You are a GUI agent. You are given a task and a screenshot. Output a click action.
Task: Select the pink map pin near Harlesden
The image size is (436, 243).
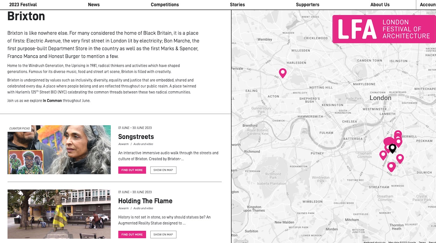283,73
